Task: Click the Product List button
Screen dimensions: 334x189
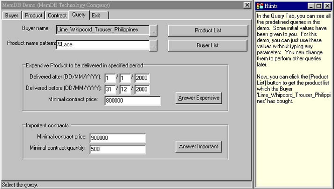Action: coord(208,30)
